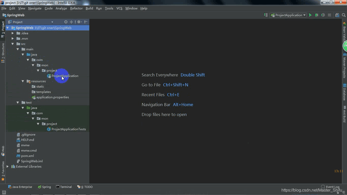
Task: Open Web side tool tab
Action: 3,151
